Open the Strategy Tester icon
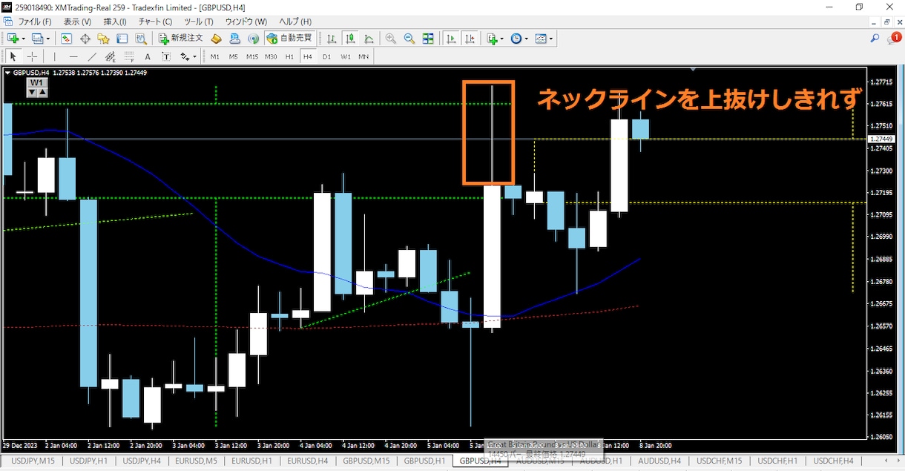Screen dimensions: 905x471 point(141,39)
